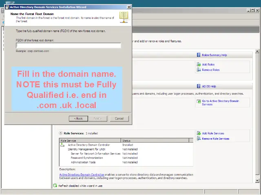Click Remove Role Services link

216,139
